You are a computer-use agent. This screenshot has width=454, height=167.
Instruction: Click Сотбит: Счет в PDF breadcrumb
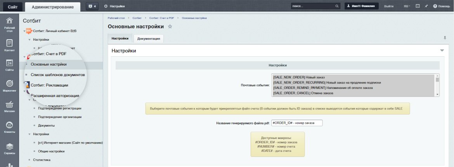pyautogui.click(x=161, y=18)
